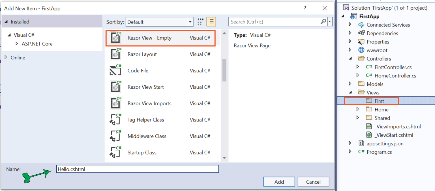Select the "Code File" template name
Viewport: 435px width, 191px height.
[x=138, y=71]
